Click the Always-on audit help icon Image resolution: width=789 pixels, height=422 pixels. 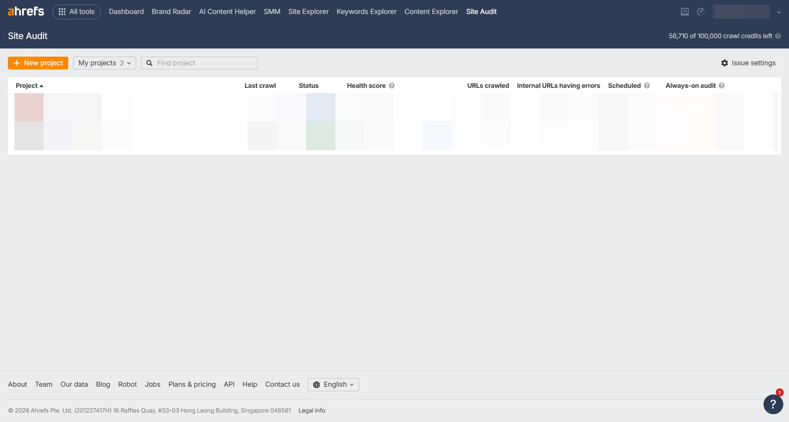pyautogui.click(x=722, y=85)
